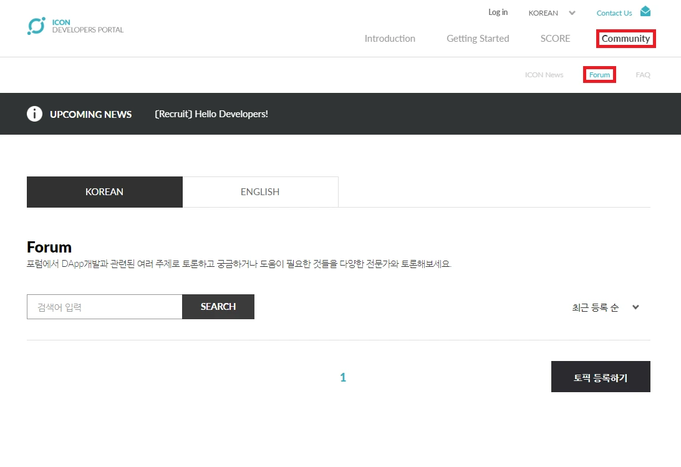Open the sort order dropdown chevron
681x467 pixels.
635,307
